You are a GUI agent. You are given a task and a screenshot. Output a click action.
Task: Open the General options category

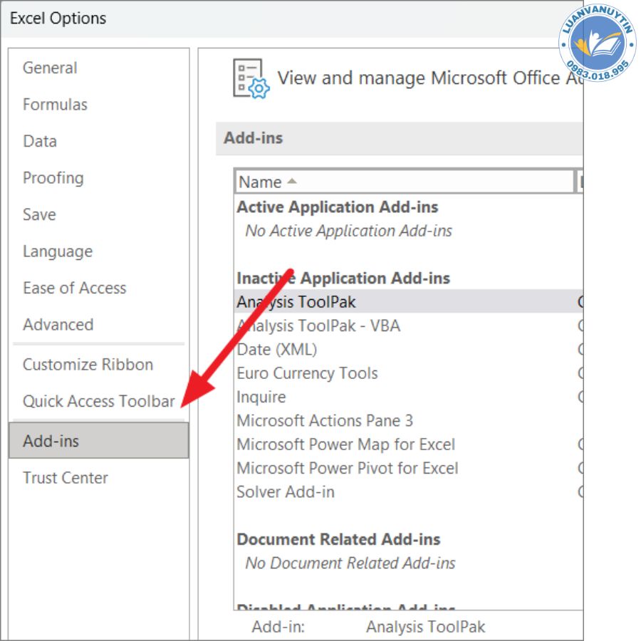(50, 68)
